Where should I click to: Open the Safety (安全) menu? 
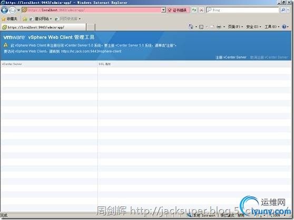[x=253, y=27]
